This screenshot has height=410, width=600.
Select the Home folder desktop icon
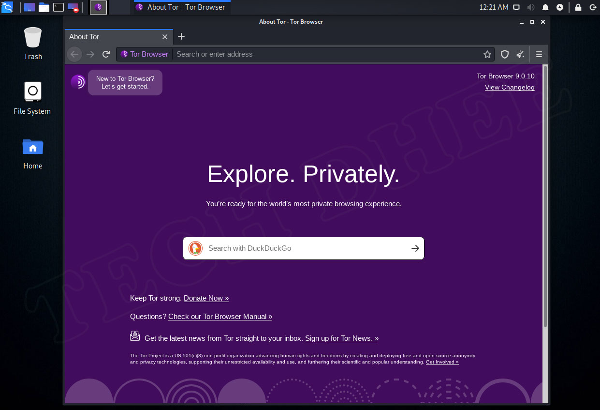point(33,153)
